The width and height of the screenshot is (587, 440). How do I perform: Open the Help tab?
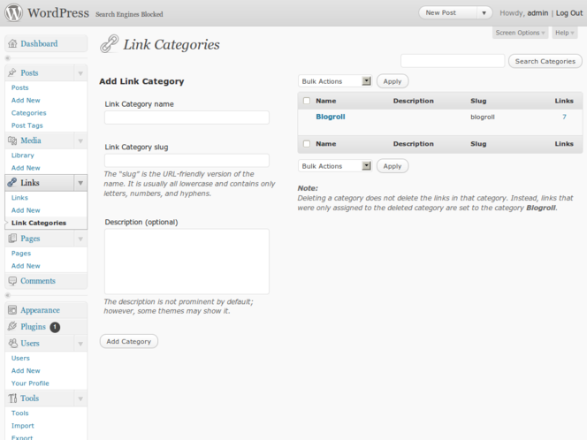point(564,33)
